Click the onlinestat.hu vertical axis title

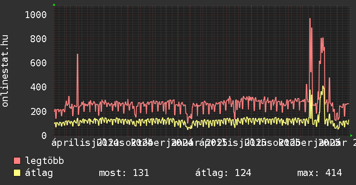tap(5, 71)
